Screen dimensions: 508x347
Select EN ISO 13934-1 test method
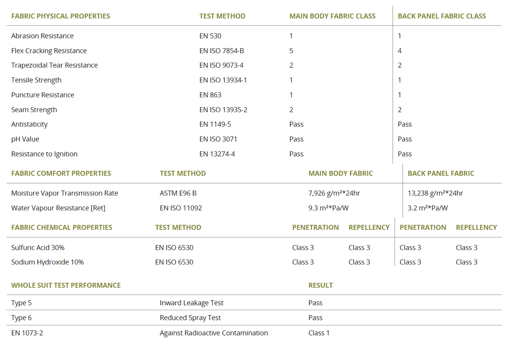click(223, 80)
